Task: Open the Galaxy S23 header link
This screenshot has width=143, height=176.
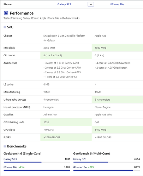Action: 64,4
